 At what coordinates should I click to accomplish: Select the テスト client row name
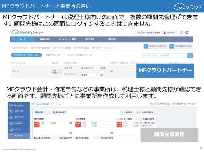point(15,71)
